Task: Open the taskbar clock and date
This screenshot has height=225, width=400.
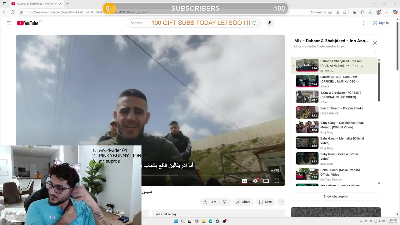Action: pyautogui.click(x=392, y=221)
